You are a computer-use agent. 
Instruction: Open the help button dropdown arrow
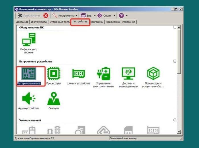127,16
